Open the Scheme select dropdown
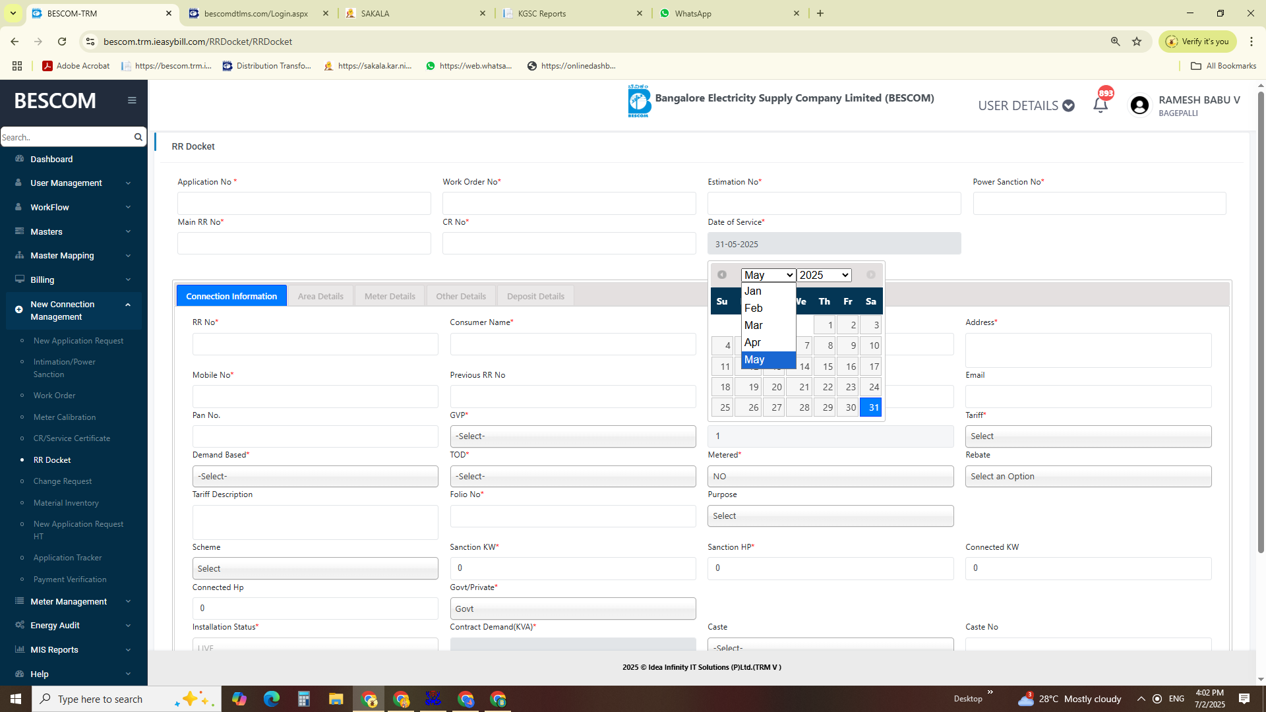The width and height of the screenshot is (1266, 712). click(x=315, y=568)
